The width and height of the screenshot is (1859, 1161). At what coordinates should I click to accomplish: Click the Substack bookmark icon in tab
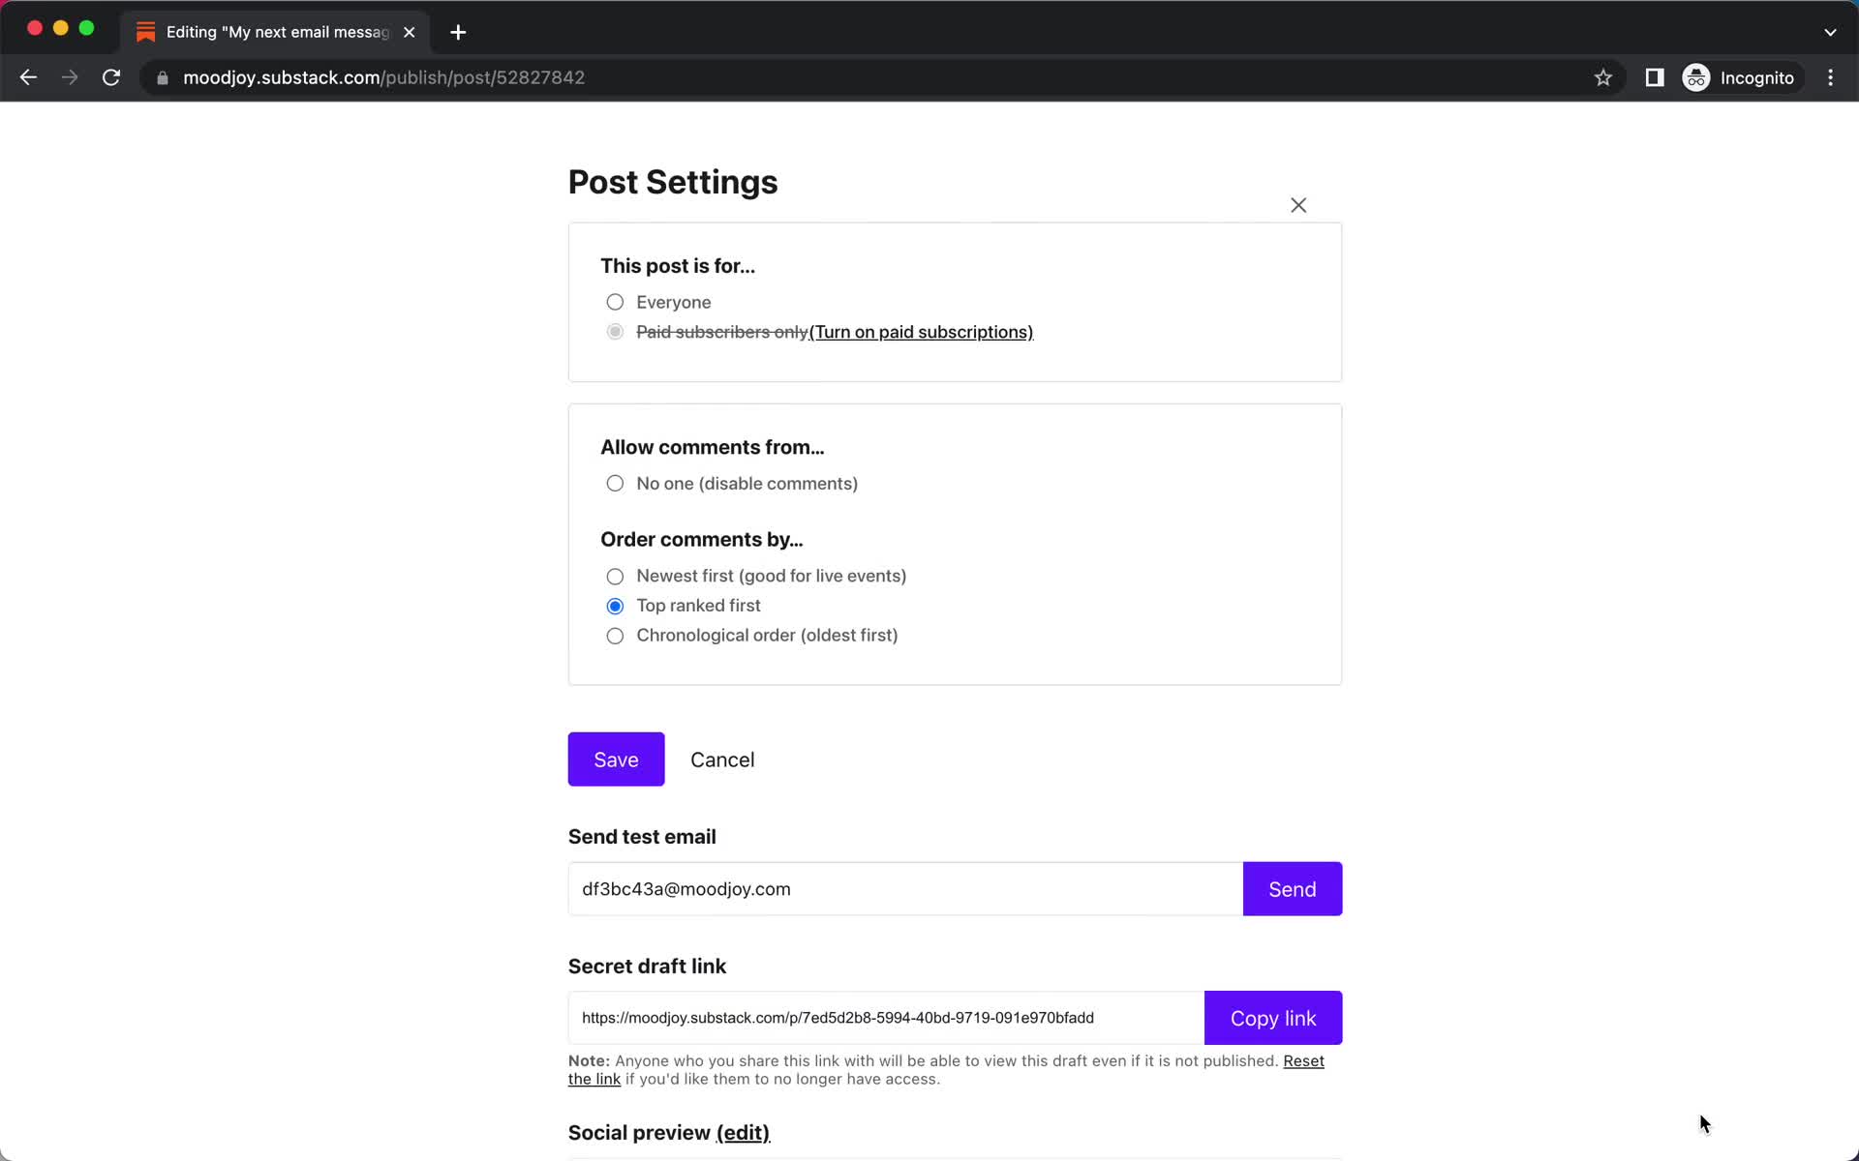click(x=146, y=31)
